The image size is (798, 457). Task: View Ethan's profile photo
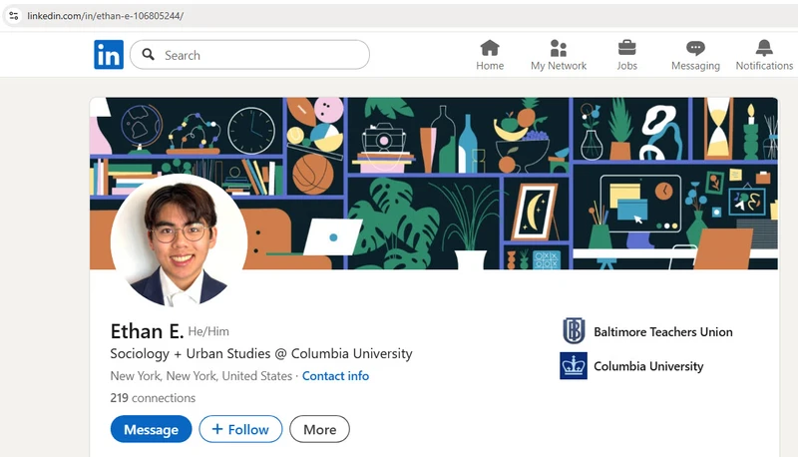[x=180, y=239]
